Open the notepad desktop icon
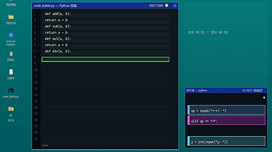272x152 pixels. point(11,74)
